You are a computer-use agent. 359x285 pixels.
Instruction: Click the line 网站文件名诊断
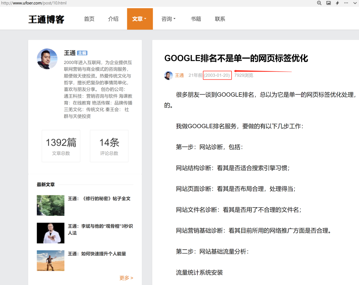pyautogui.click(x=239, y=210)
